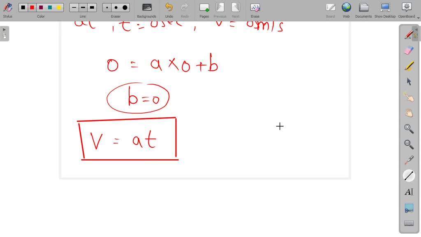Select the draw line tool

tap(409, 176)
